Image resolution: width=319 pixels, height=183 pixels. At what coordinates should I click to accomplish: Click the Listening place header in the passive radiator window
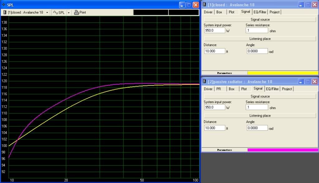(260, 115)
